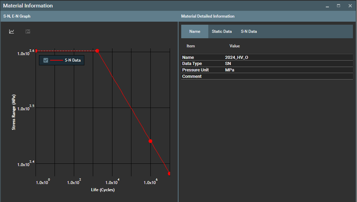Click the empty Comment value field
This screenshot has width=357, height=202.
(x=288, y=76)
